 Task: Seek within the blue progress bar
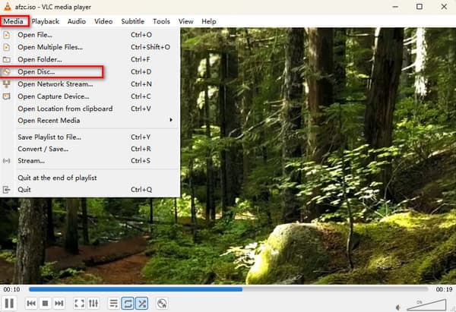(229, 289)
